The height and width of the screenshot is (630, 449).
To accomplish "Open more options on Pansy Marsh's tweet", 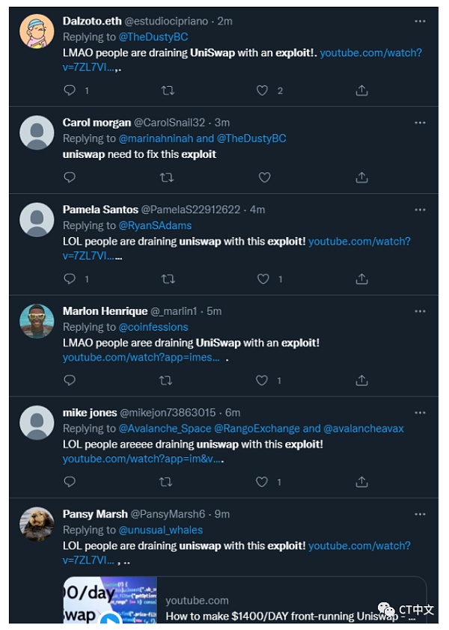I will (x=420, y=514).
